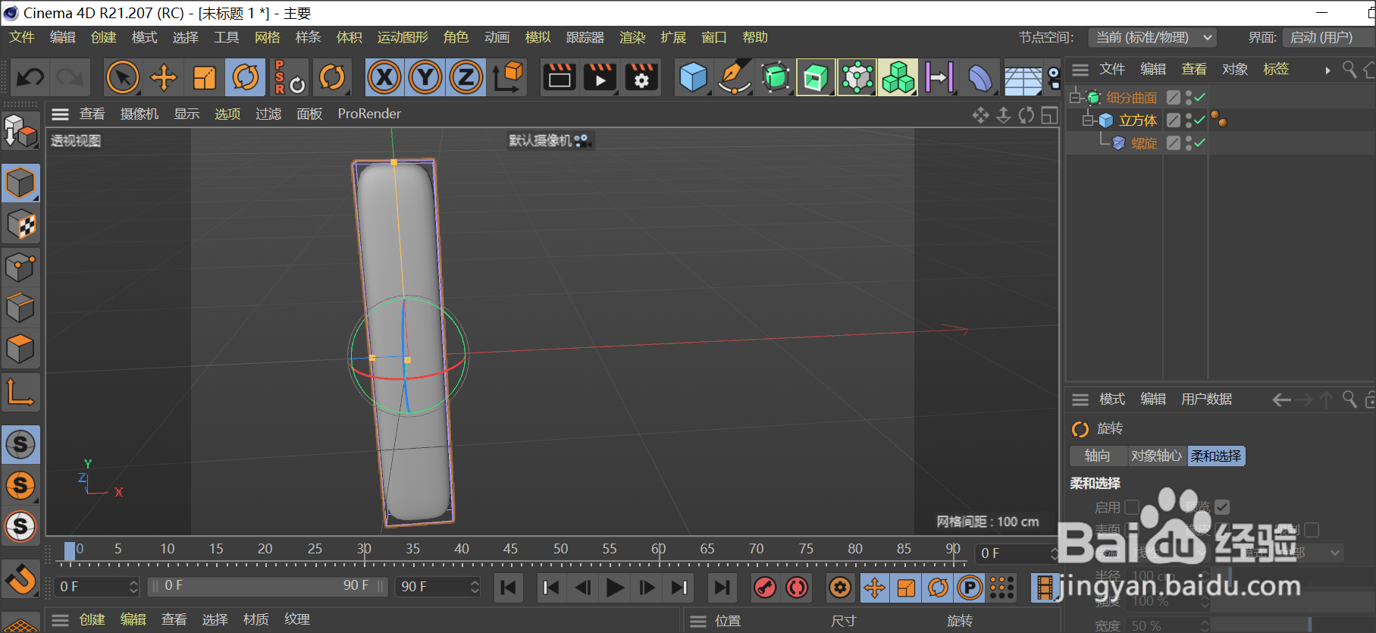Play the animation forward
Screen dimensions: 1376x633
coord(615,588)
